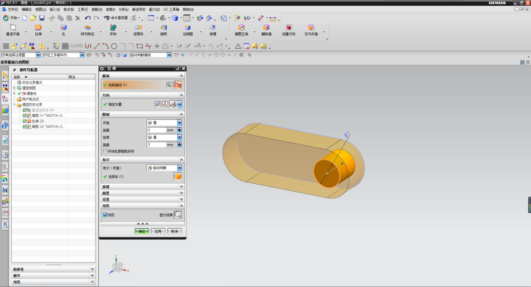
Task: Click the 拉伸 (Extrude) toolbar icon
Action: pos(38,28)
